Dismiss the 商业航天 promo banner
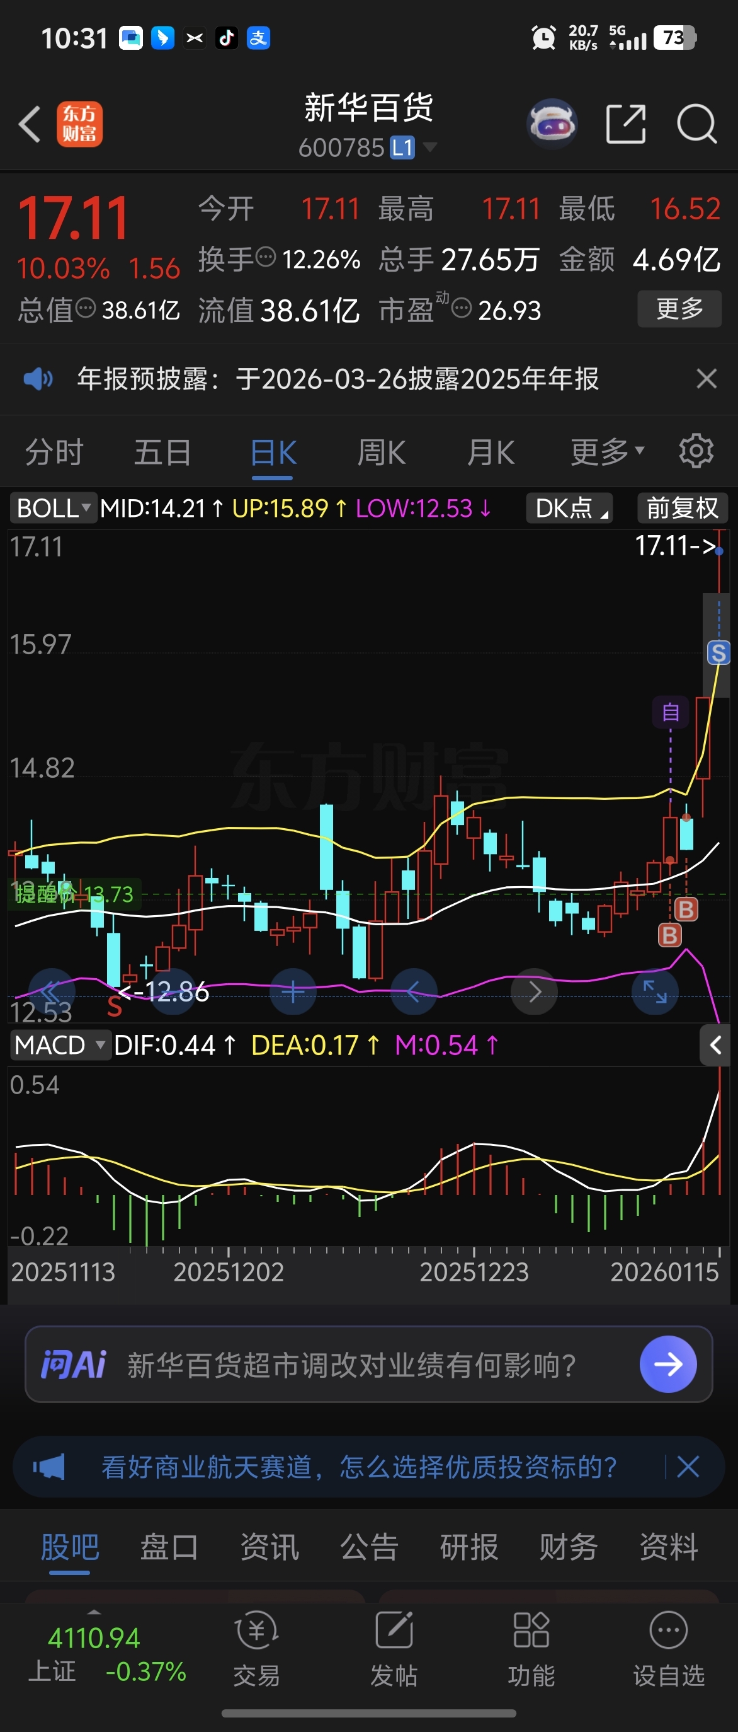This screenshot has height=1732, width=738. 688,1467
